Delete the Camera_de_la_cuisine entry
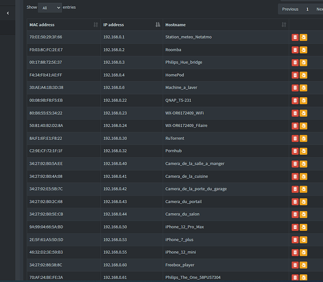Viewport: 323px width, 282px height. click(x=295, y=177)
